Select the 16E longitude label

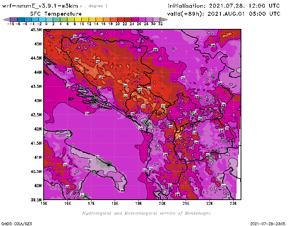coord(68,203)
